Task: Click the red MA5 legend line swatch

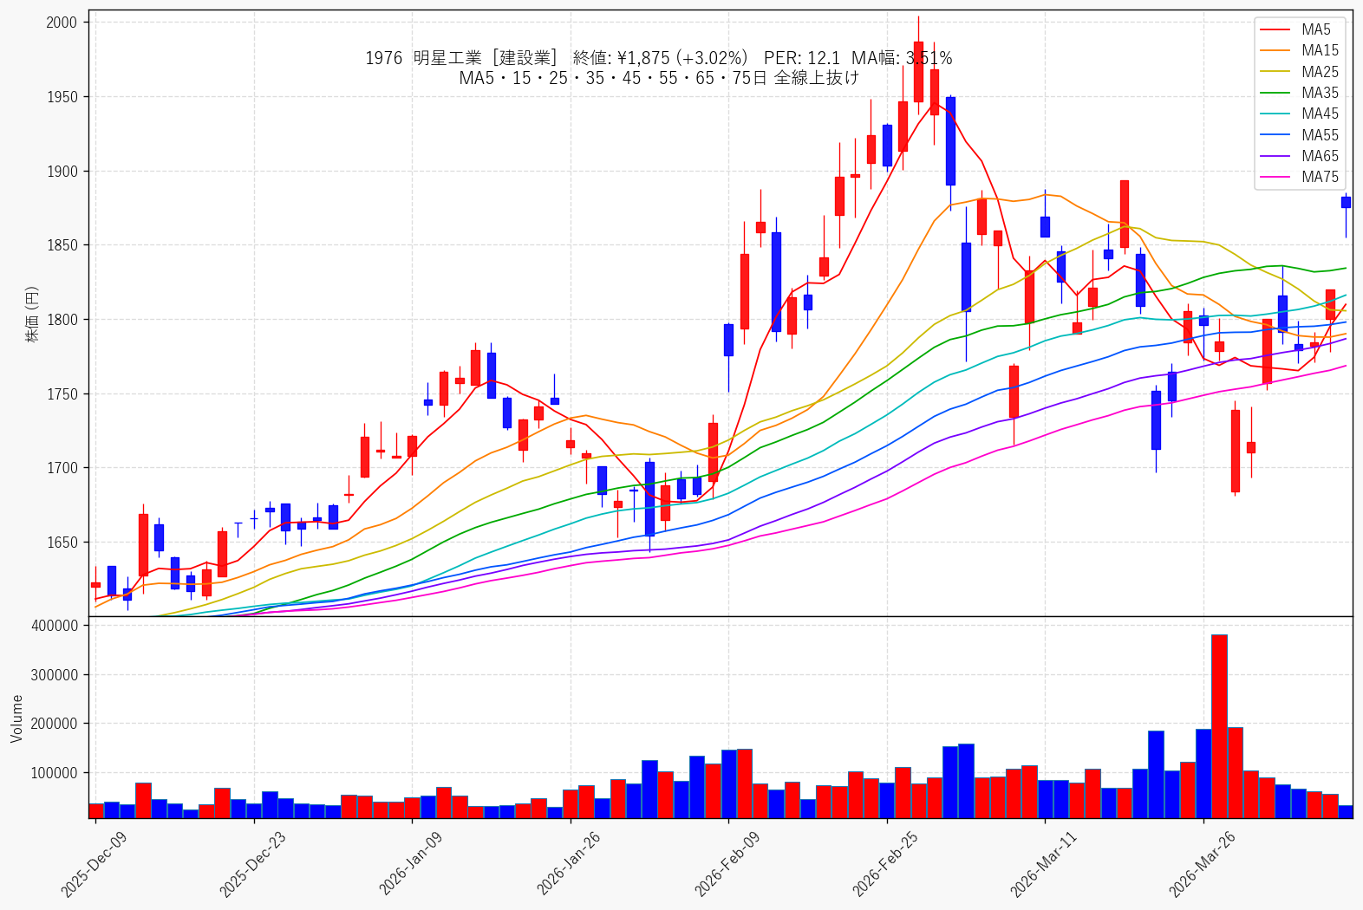Action: [x=1275, y=30]
